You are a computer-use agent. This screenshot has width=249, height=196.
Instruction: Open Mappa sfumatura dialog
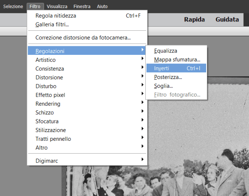[x=177, y=59]
